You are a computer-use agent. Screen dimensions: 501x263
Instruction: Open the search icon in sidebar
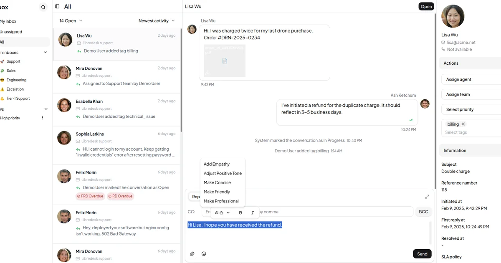[43, 7]
